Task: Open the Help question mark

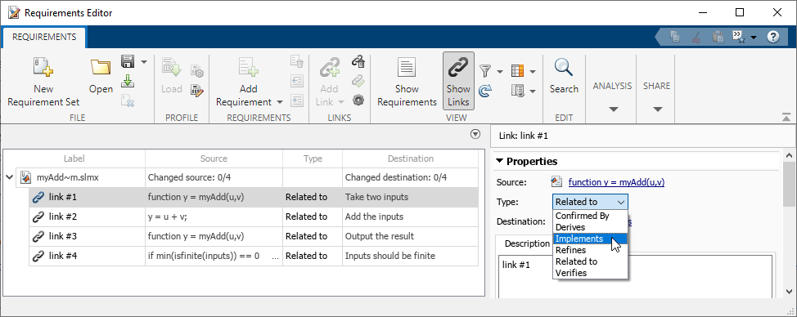Action: 773,37
